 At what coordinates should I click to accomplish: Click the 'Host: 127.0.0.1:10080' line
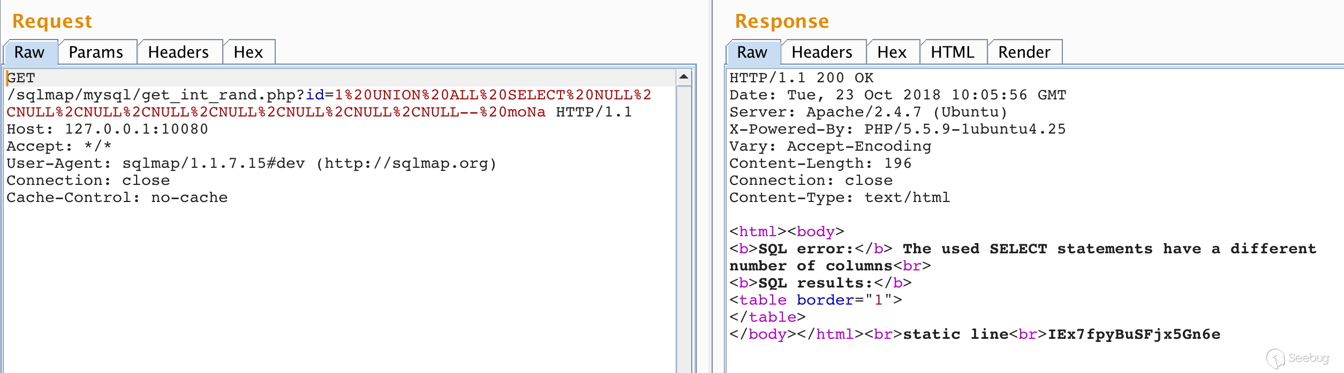(107, 129)
